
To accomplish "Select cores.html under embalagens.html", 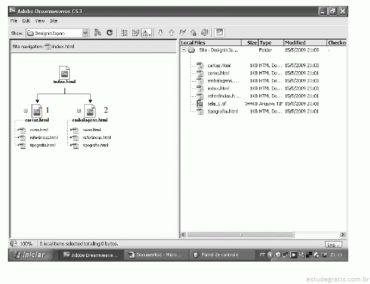I will click(92, 130).
